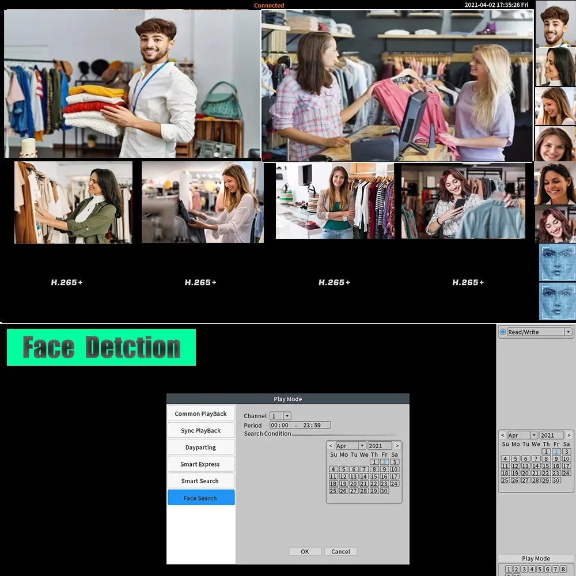This screenshot has height=576, width=576.
Task: Switch to Common PlayBack mode
Action: click(x=200, y=414)
